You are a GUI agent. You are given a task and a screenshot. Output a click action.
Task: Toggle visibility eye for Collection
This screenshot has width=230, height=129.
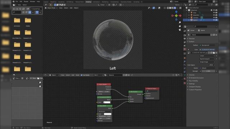coord(214,10)
